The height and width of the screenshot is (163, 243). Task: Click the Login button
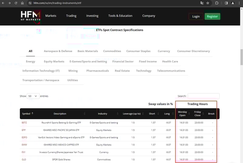click(196, 16)
